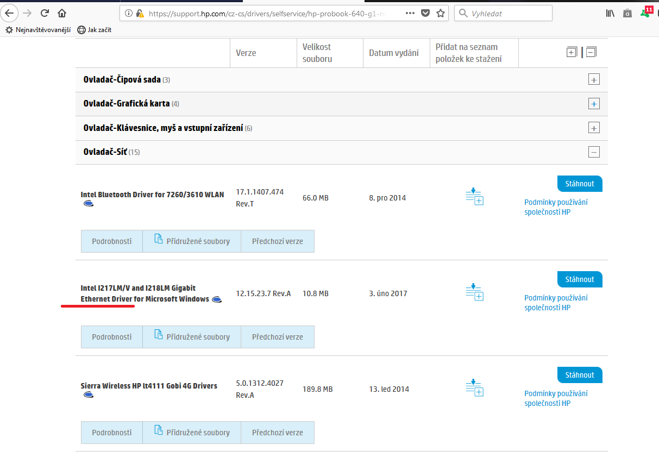Download the Intel Gigabit Ethernet Driver
The width and height of the screenshot is (659, 457).
[579, 279]
